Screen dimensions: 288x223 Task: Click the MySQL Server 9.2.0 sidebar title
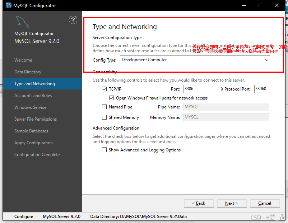click(x=37, y=41)
